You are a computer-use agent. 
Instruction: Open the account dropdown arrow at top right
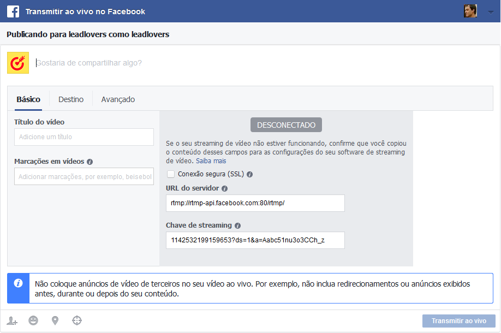(491, 11)
